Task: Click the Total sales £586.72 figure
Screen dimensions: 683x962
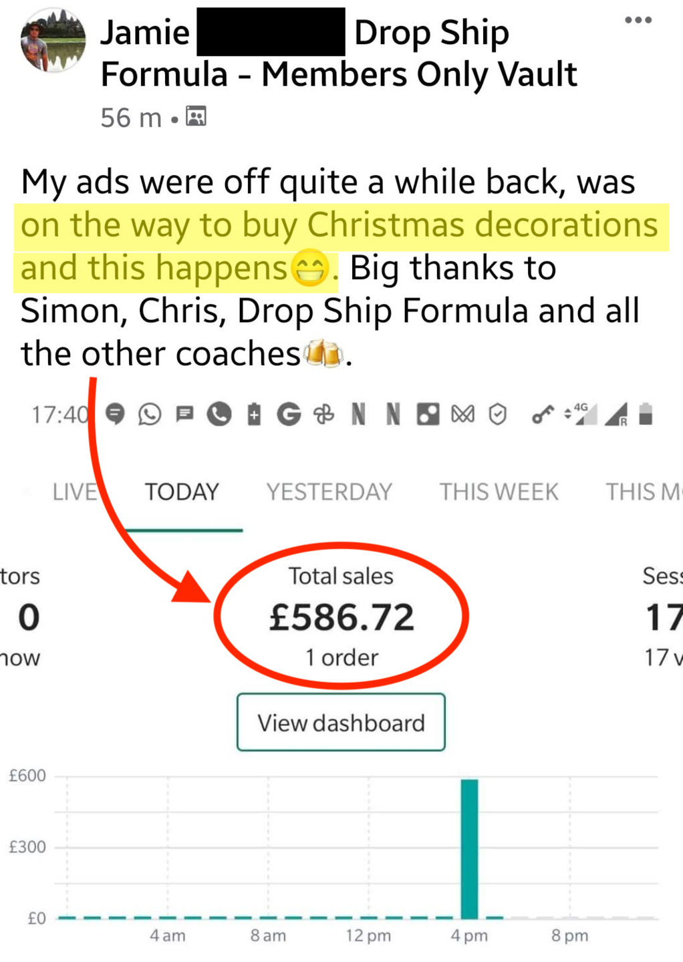Action: tap(341, 617)
